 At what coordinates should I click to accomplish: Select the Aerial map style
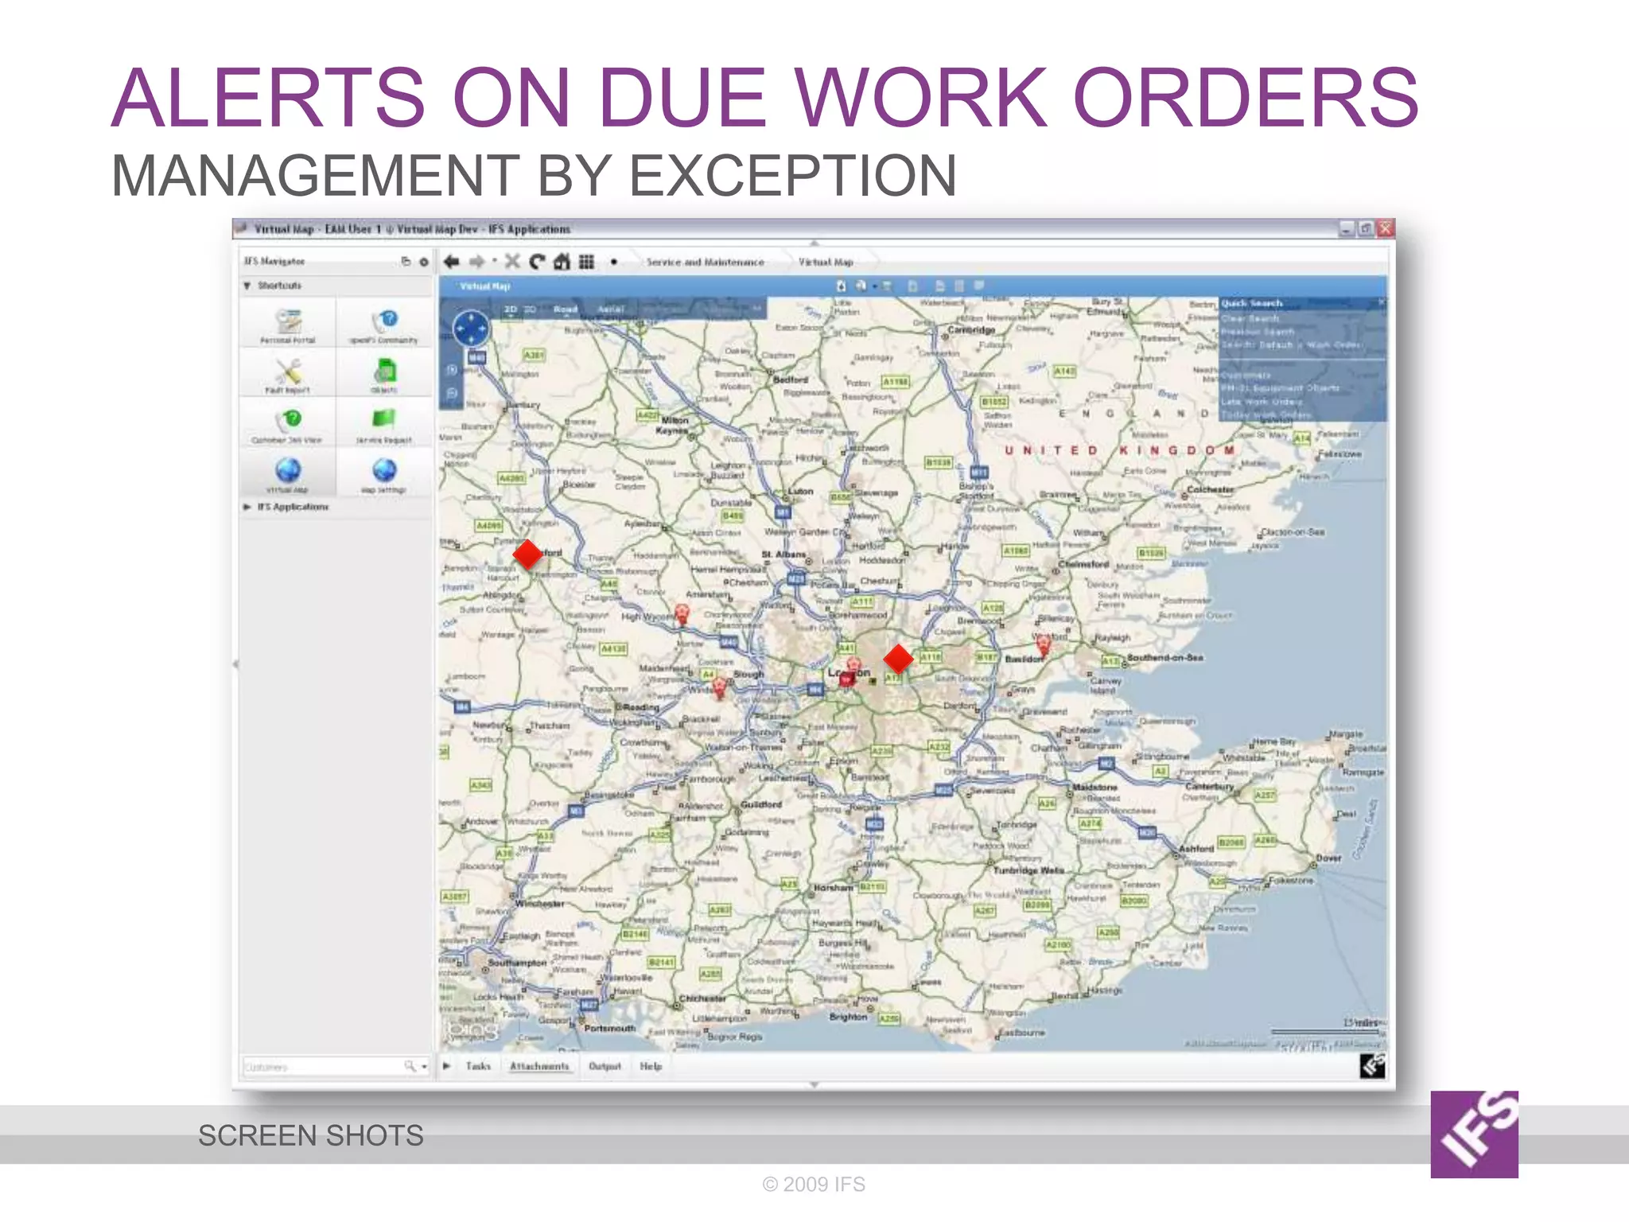611,309
